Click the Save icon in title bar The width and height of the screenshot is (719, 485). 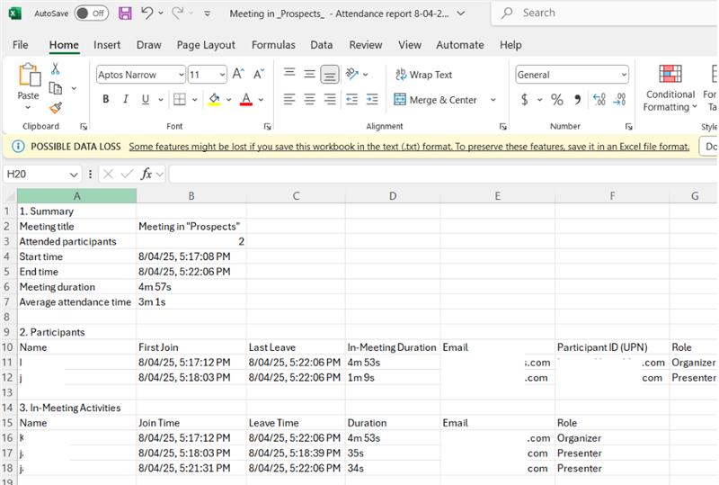coord(125,13)
